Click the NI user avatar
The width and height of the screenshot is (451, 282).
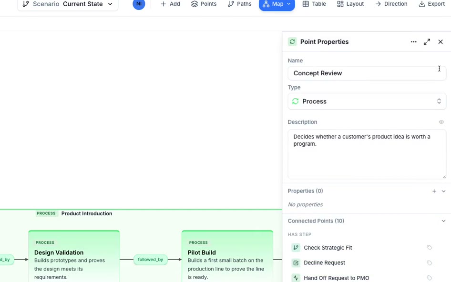[139, 4]
